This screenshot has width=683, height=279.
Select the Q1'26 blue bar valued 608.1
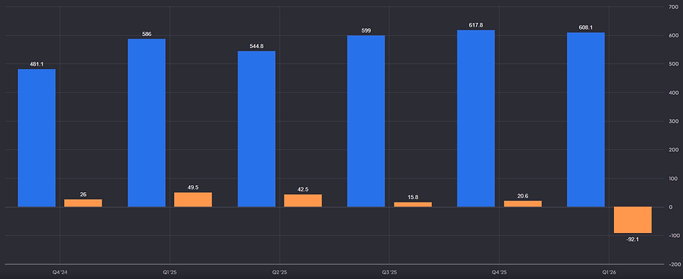(586, 120)
